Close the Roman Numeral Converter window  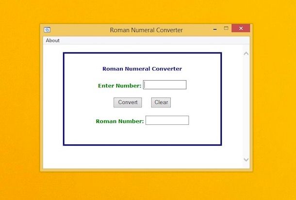[x=241, y=28]
